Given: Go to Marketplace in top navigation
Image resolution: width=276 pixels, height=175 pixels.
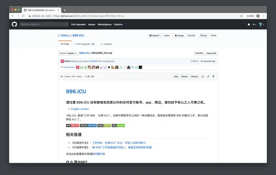Looking at the screenshot, I should [105, 24].
